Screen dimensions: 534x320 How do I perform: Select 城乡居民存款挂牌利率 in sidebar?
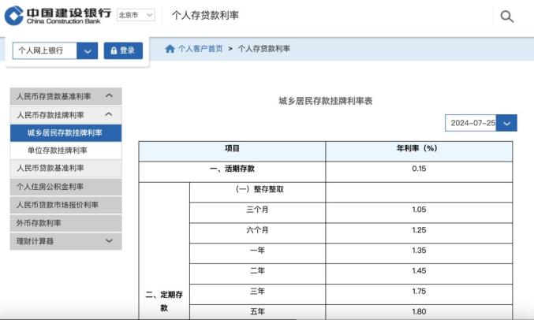pos(65,132)
